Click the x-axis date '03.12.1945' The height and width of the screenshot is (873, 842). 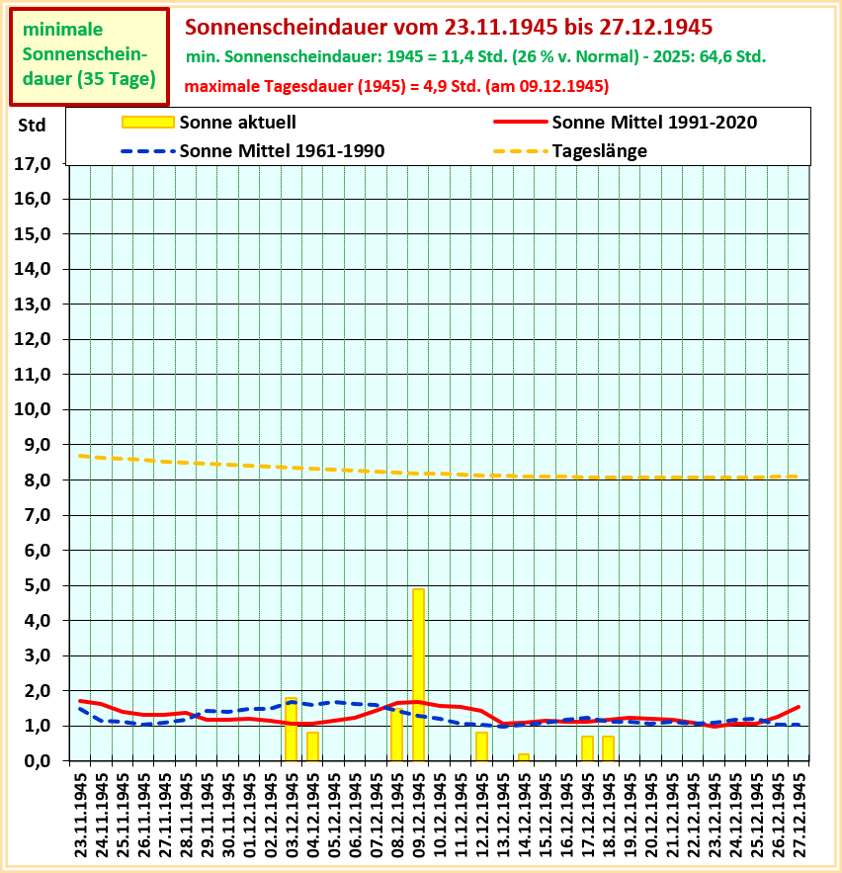coord(293,815)
